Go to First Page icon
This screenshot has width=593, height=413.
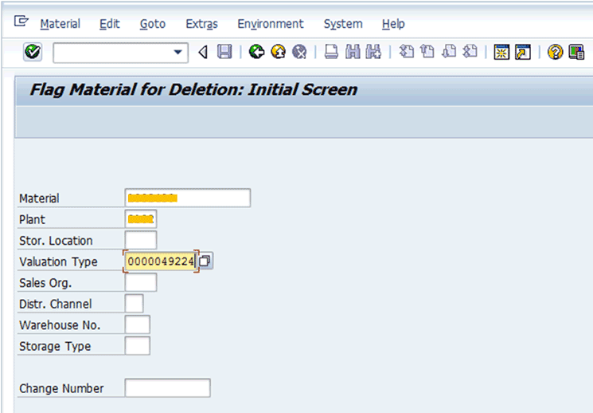pos(407,51)
